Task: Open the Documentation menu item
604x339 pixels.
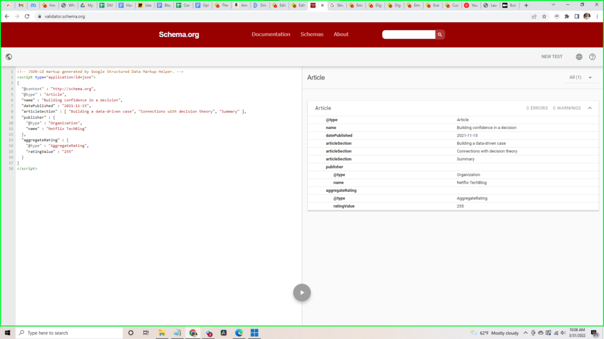Action: click(x=271, y=34)
